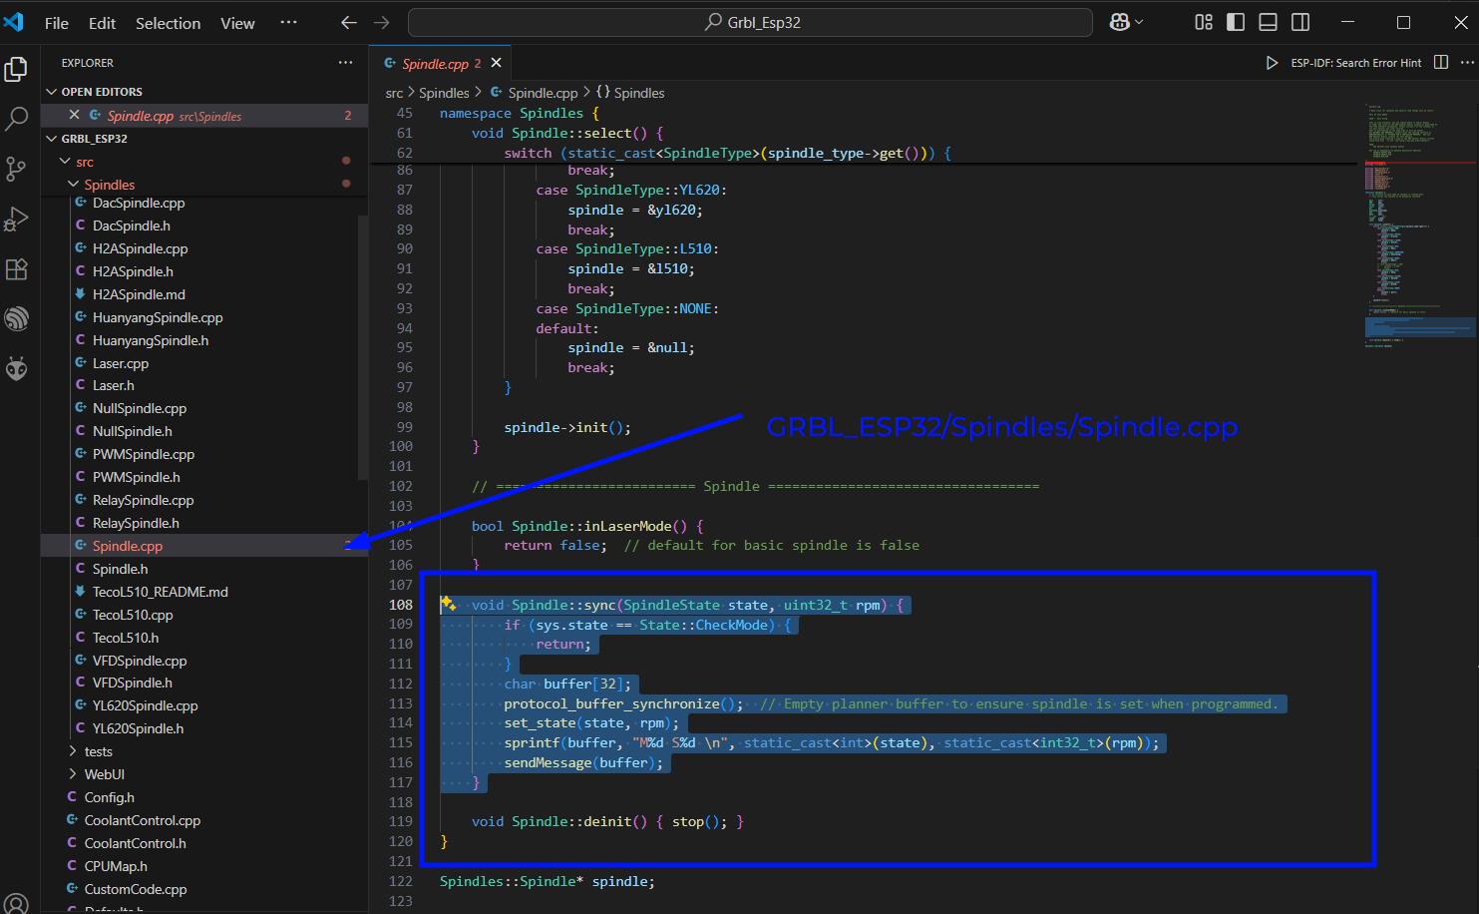
Task: Open NullSpindle.h in the explorer
Action: [x=132, y=431]
